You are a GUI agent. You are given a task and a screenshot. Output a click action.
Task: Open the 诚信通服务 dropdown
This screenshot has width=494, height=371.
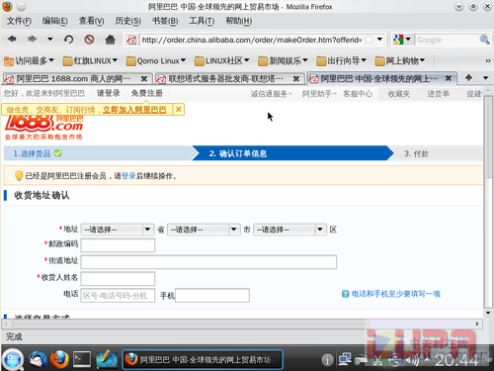(272, 94)
